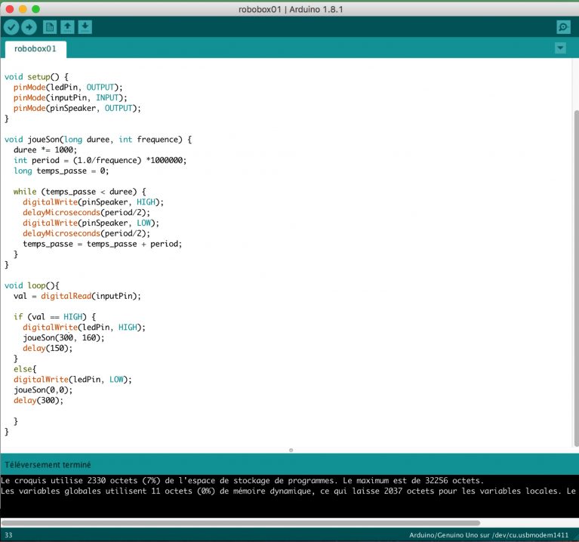Minimize the window using yellow button
The height and width of the screenshot is (542, 579).
[x=23, y=8]
